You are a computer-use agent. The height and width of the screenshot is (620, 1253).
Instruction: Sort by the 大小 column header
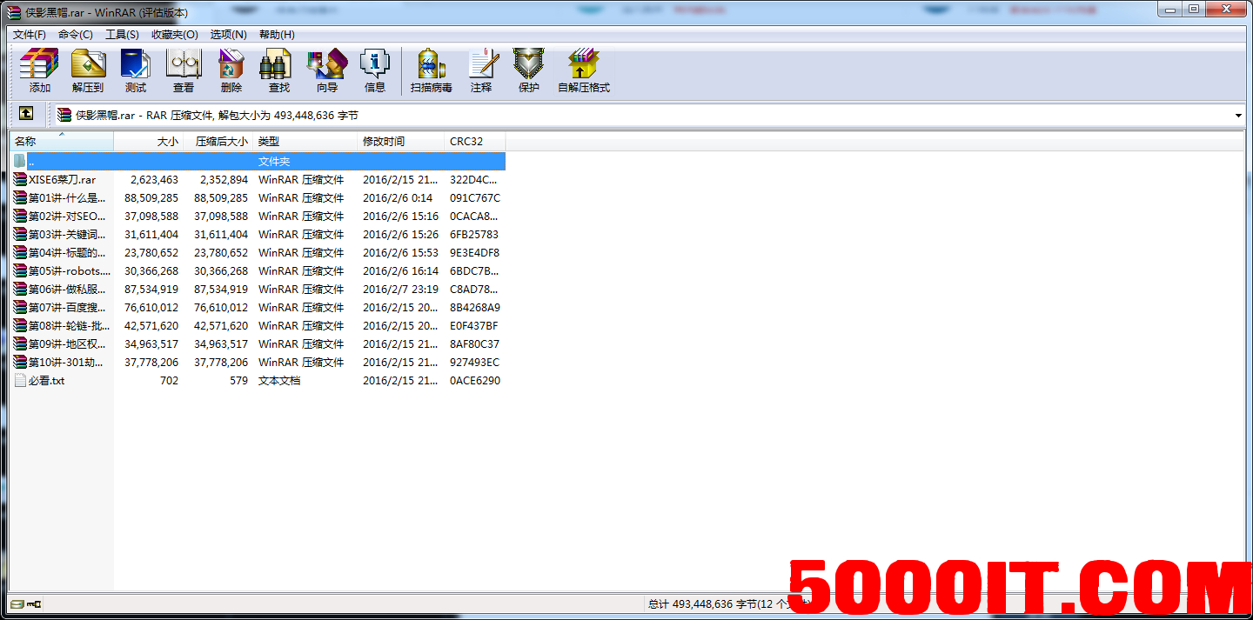(149, 142)
